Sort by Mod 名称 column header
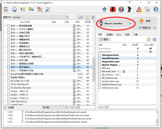This screenshot has height=129, width=162. coord(25,22)
